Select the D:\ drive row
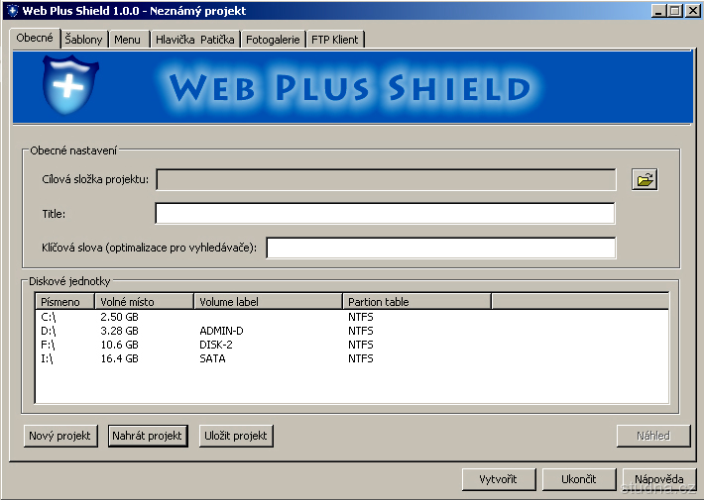This screenshot has height=500, width=704. tap(352, 331)
